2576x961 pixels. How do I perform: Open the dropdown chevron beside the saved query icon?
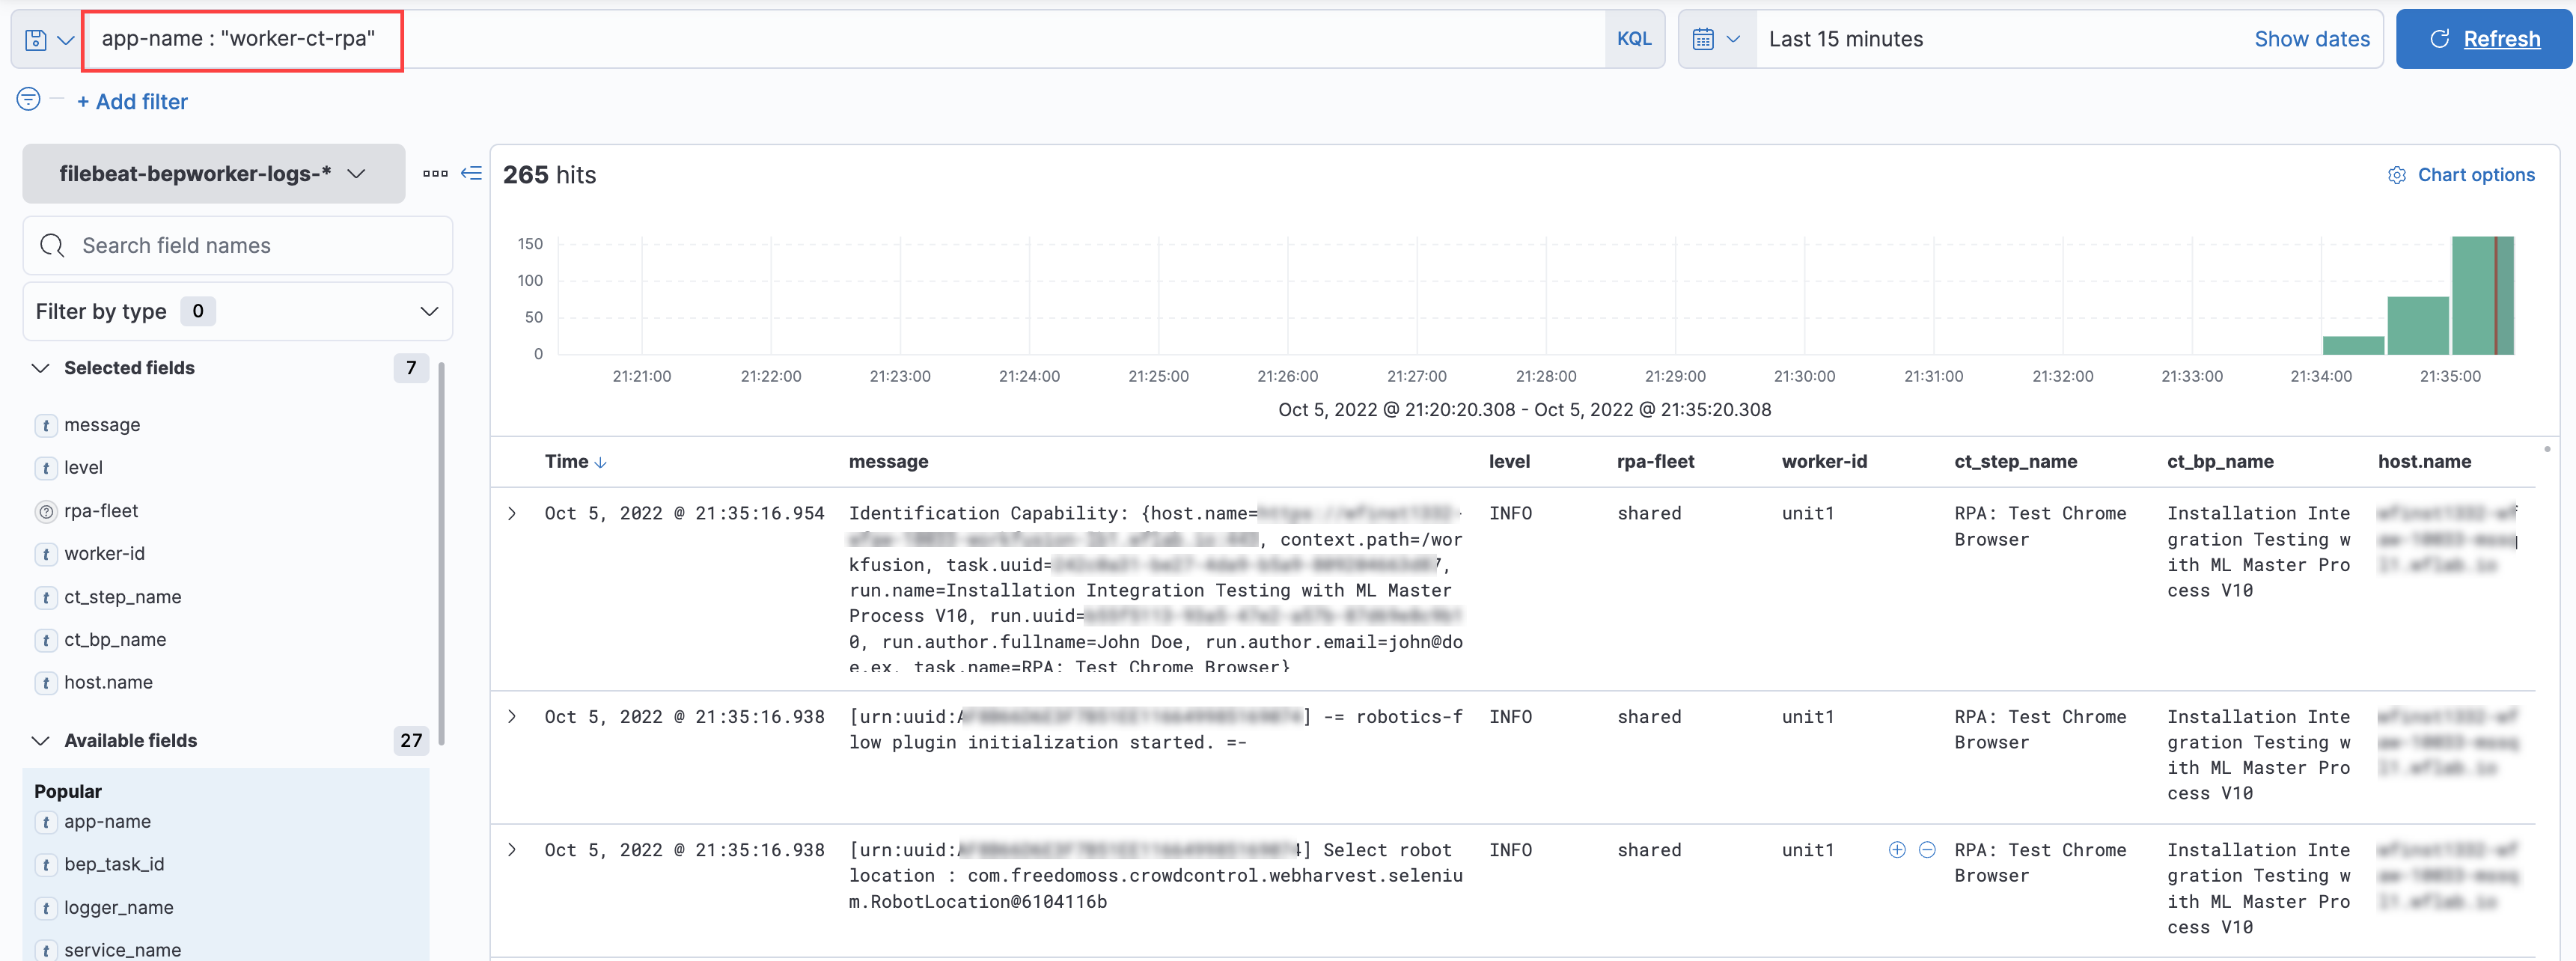click(x=66, y=40)
